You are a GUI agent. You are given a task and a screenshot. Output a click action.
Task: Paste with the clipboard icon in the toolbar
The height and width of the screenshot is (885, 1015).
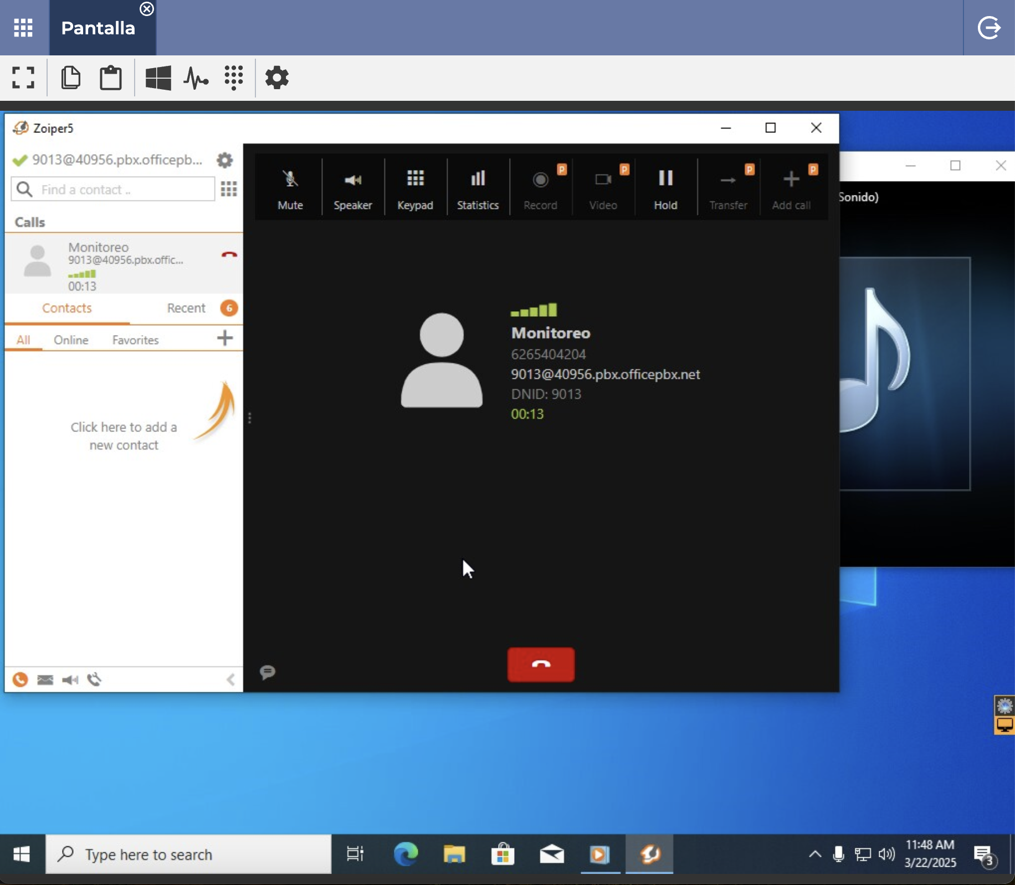point(111,78)
